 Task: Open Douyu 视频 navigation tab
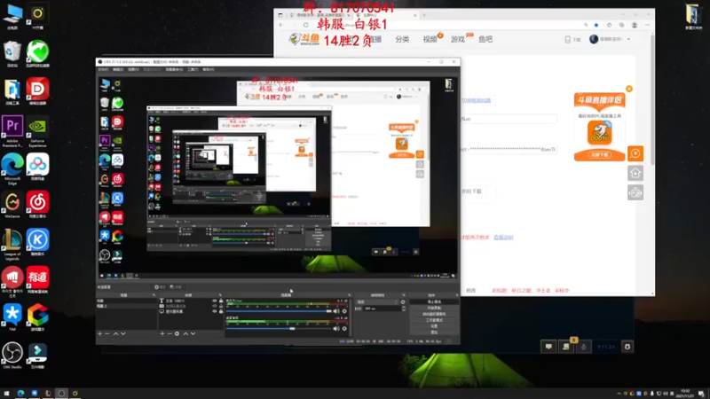[x=430, y=39]
